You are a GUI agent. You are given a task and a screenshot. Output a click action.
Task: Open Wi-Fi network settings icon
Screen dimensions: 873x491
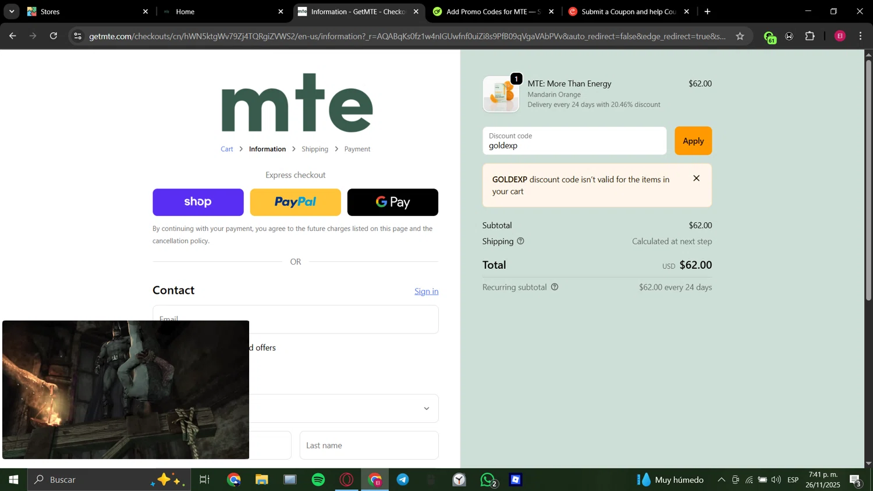pyautogui.click(x=749, y=479)
